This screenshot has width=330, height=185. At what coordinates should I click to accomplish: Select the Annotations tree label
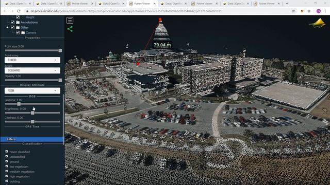[29, 22]
